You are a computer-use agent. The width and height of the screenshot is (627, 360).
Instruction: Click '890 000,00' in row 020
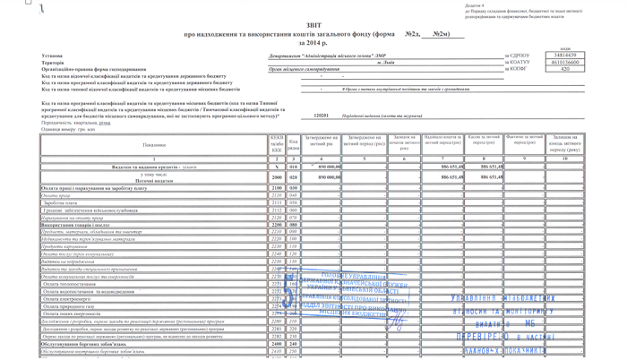(330, 177)
